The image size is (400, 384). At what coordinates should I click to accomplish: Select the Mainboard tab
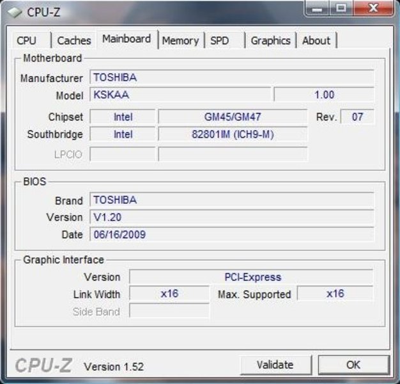pos(127,39)
